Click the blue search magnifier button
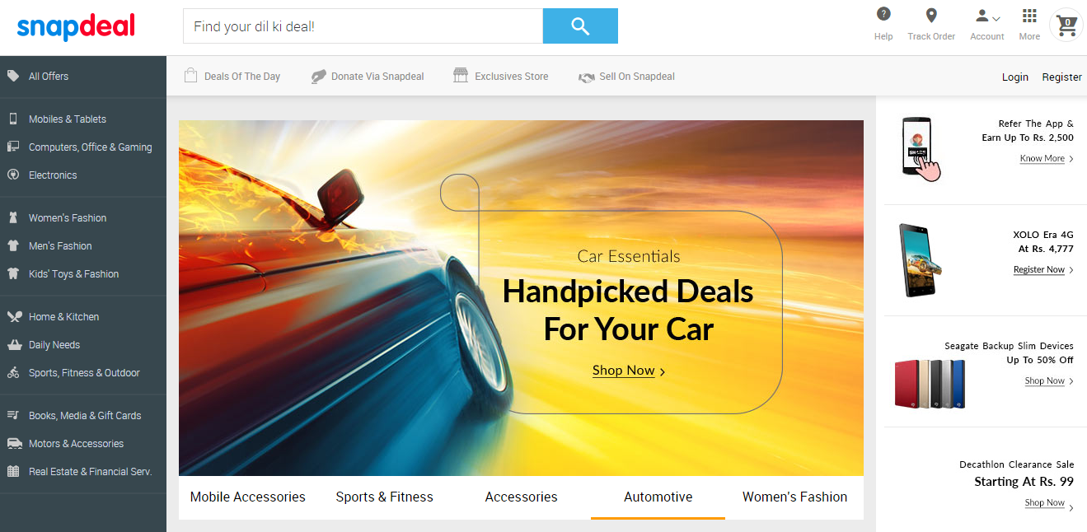This screenshot has height=532, width=1087. pos(580,26)
